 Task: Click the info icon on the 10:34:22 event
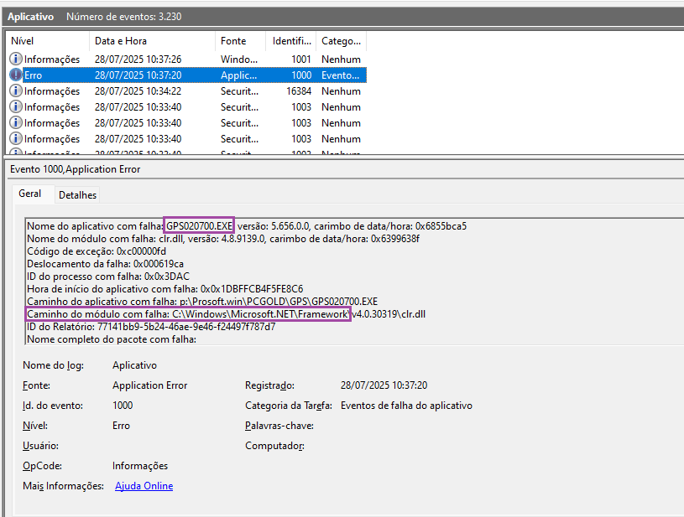[16, 91]
